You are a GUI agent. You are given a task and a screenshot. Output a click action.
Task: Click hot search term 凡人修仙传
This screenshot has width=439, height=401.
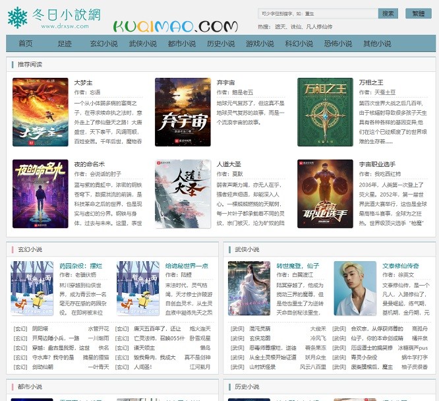point(319,27)
